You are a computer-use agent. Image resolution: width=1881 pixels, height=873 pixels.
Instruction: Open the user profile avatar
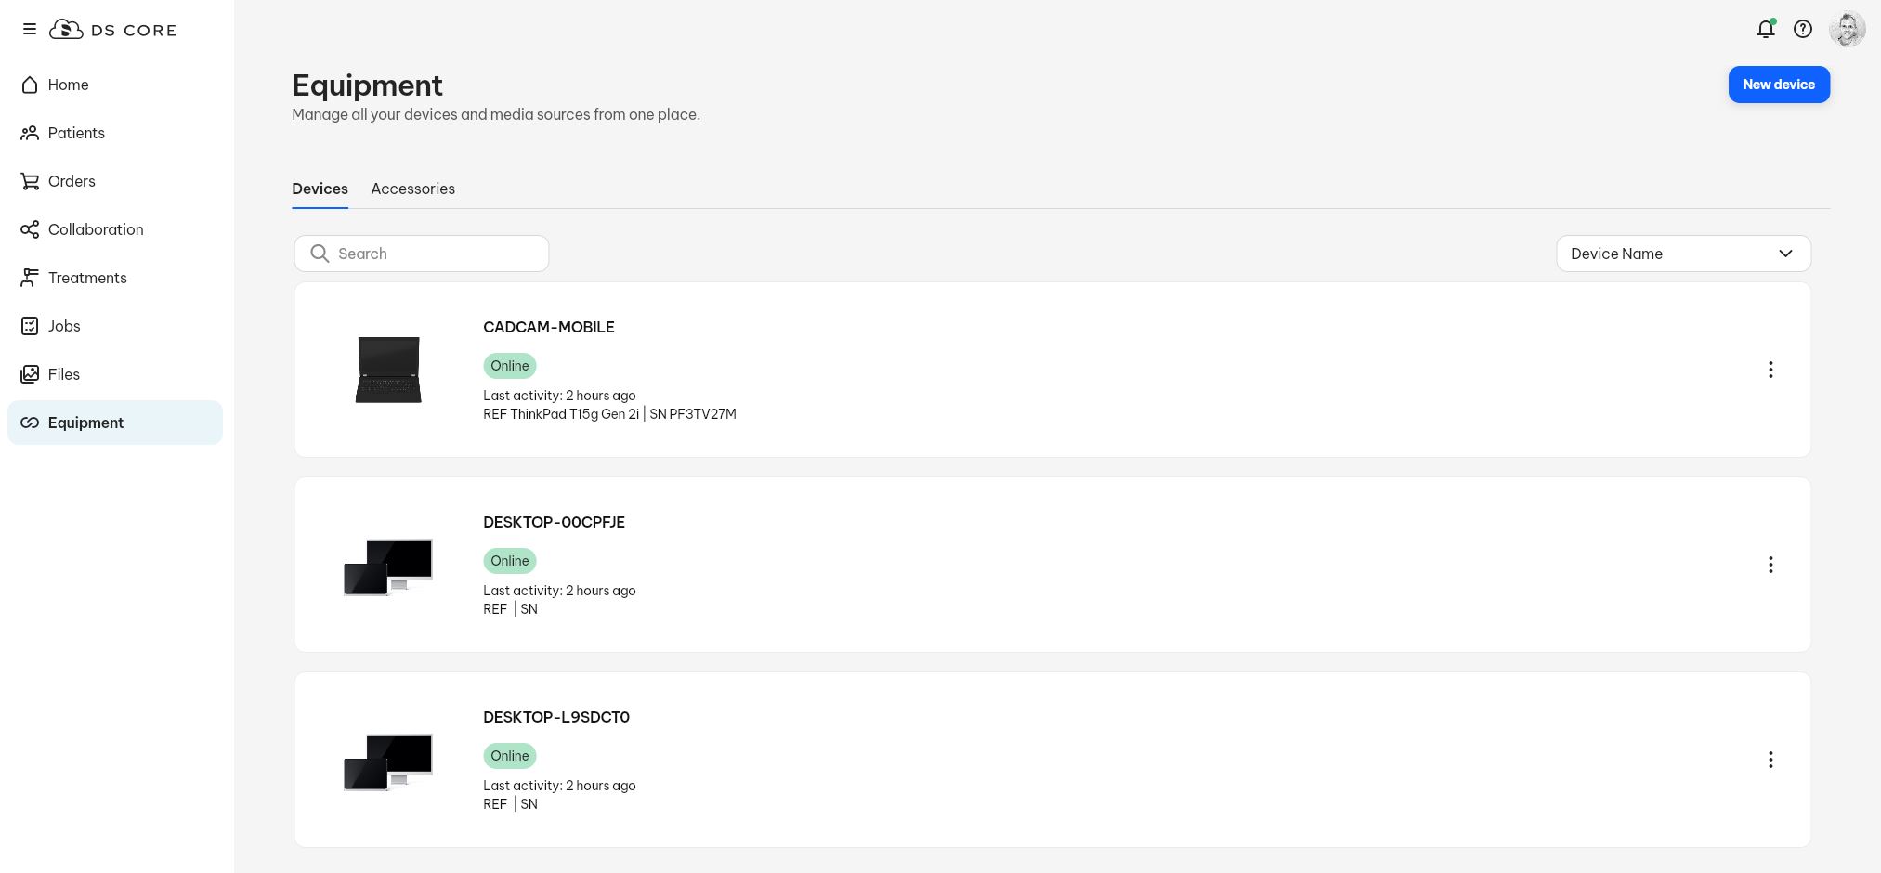pyautogui.click(x=1847, y=29)
